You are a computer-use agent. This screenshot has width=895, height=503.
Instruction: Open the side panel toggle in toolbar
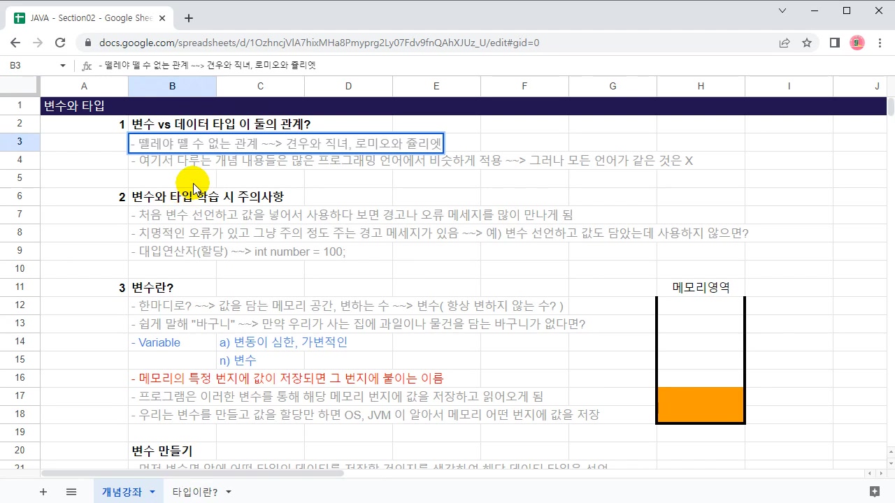coord(834,43)
